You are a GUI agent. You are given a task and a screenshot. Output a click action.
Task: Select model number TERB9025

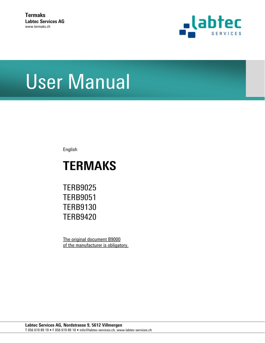(x=80, y=188)
